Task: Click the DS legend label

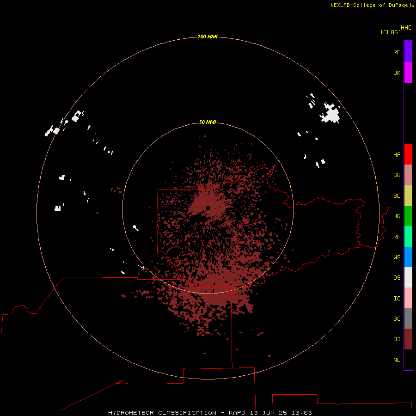Action: click(x=397, y=278)
